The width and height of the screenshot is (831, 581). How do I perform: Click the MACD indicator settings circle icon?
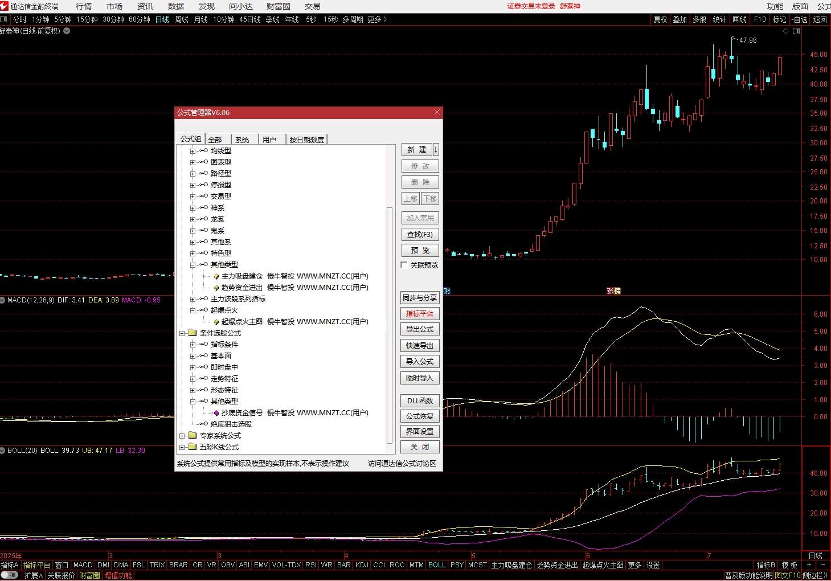[x=3, y=300]
